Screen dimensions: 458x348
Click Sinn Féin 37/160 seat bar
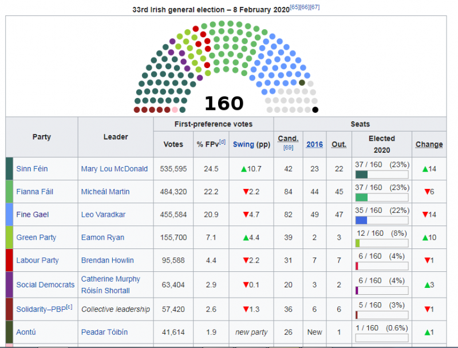pos(382,175)
